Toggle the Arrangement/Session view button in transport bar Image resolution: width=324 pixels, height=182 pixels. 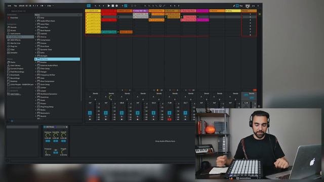[x=89, y=6]
